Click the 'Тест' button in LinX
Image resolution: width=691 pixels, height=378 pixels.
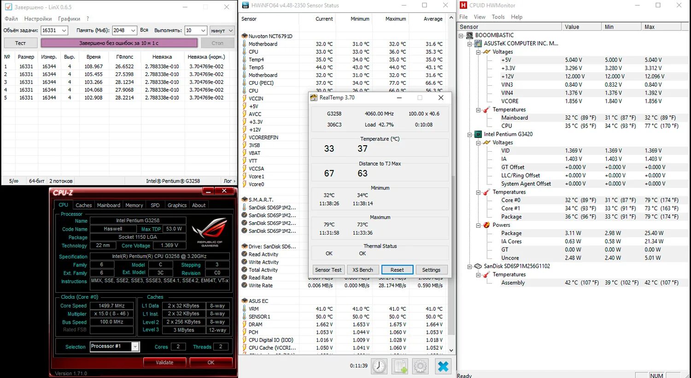click(20, 43)
